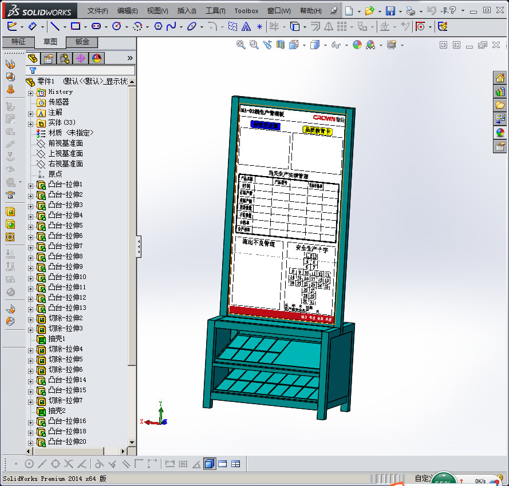
Task: Switch to the 钣金 tab
Action: tap(82, 42)
